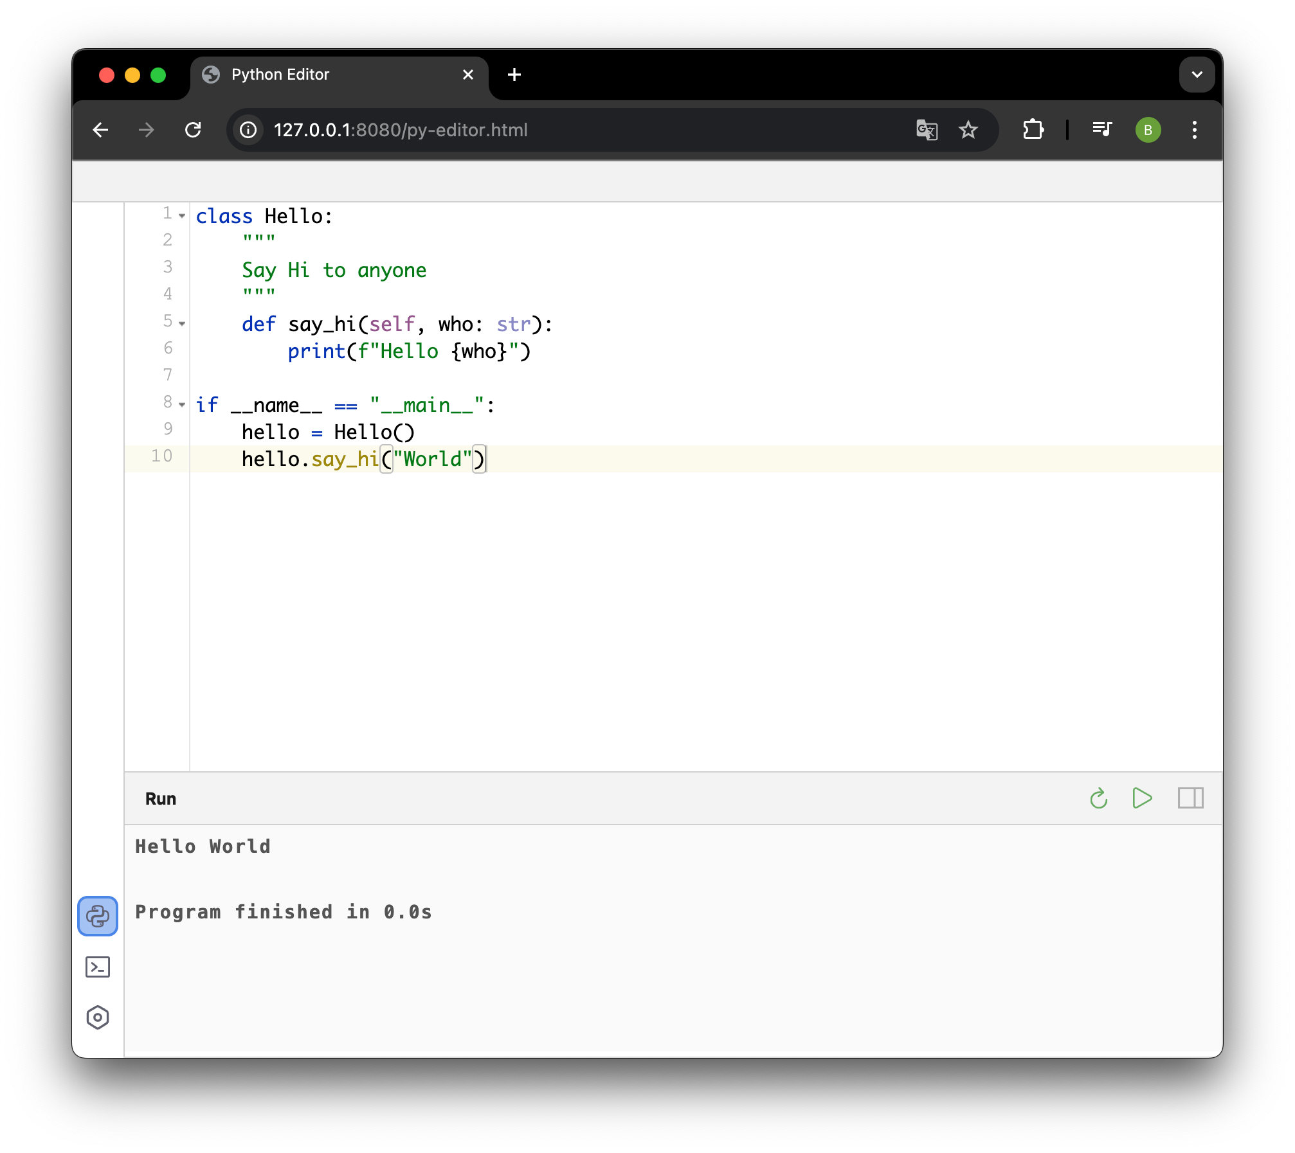Viewport: 1295px width, 1153px height.
Task: Reload the page with browser refresh icon
Action: [193, 130]
